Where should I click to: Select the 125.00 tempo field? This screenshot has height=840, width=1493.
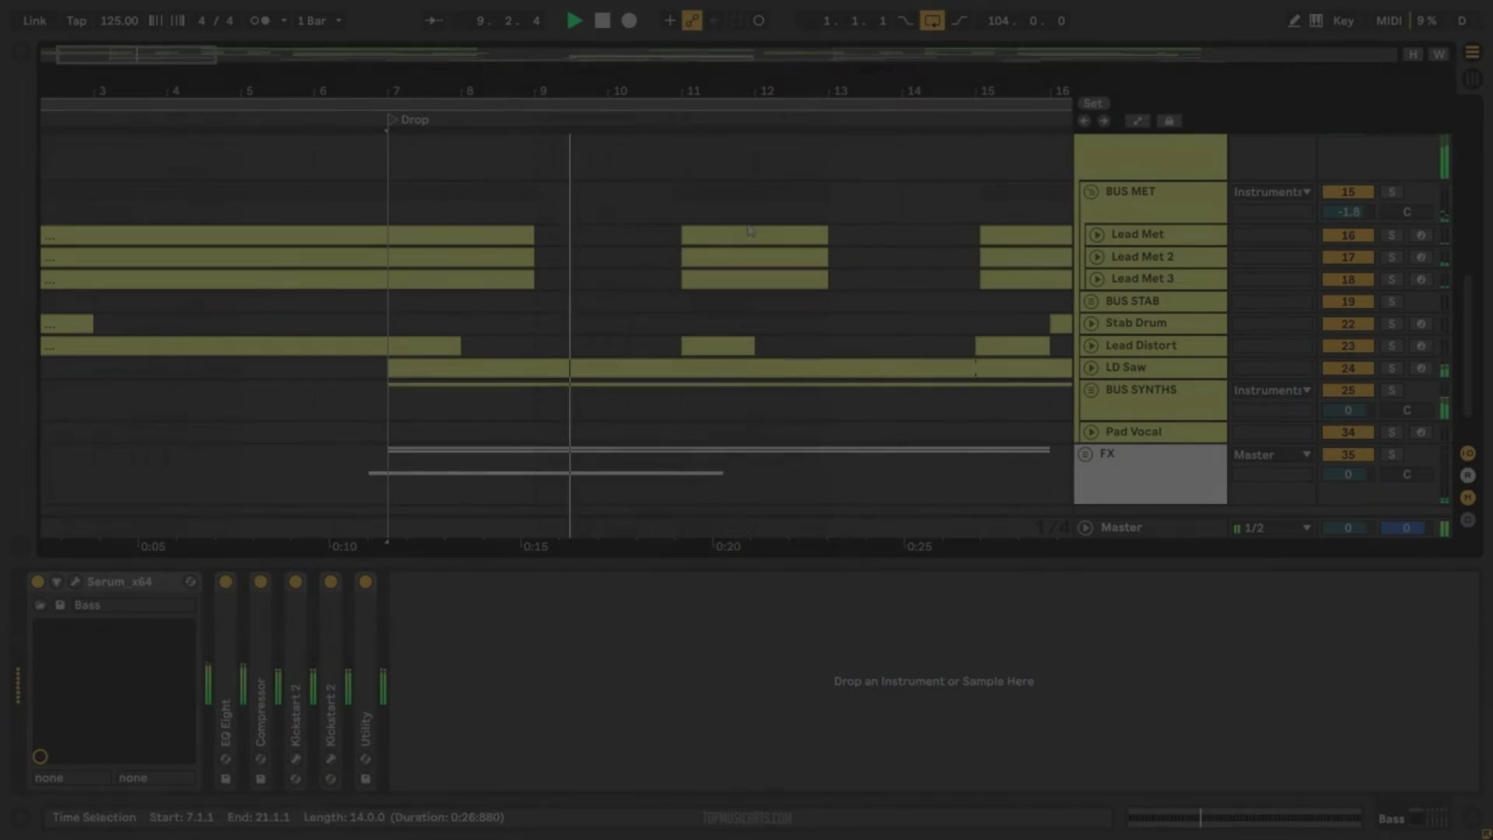[119, 21]
